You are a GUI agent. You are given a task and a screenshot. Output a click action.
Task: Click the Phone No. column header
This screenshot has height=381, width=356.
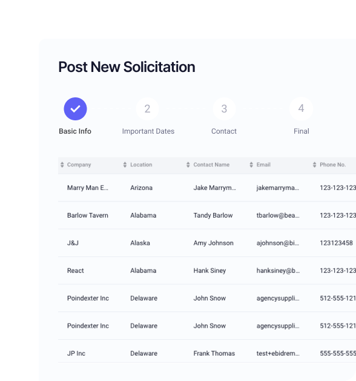pos(332,164)
